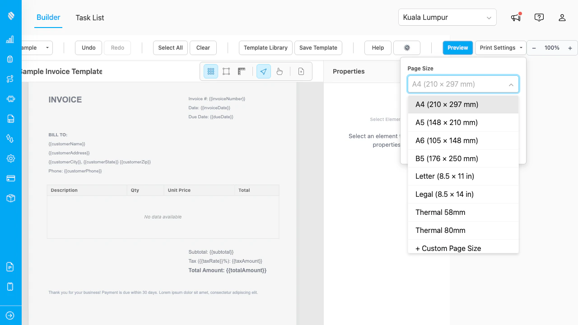Open builder settings via the gear icon

point(406,47)
